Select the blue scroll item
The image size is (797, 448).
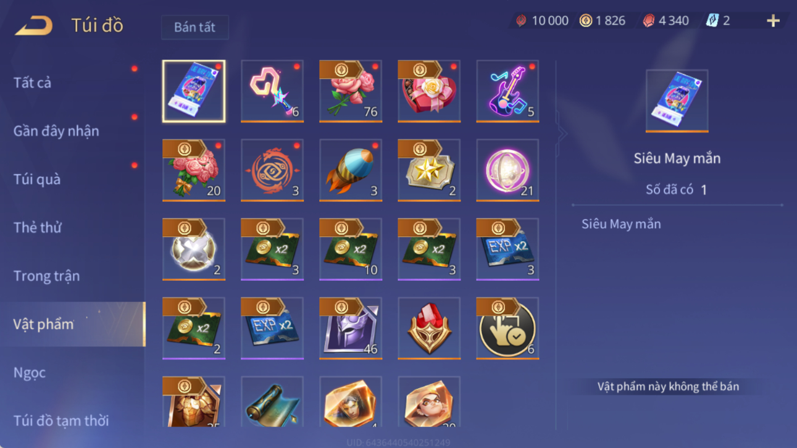(272, 402)
